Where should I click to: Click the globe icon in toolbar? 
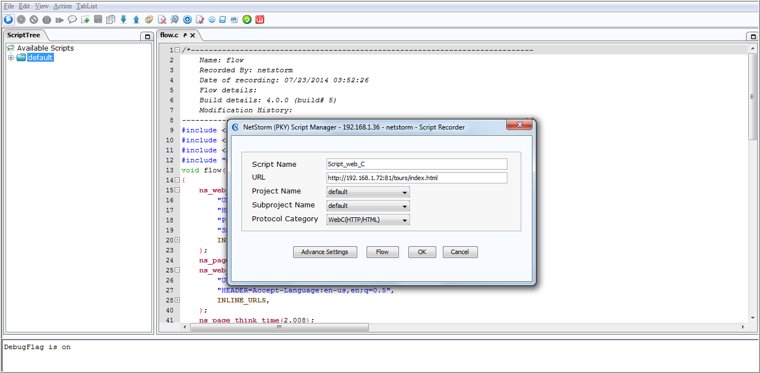(x=212, y=19)
